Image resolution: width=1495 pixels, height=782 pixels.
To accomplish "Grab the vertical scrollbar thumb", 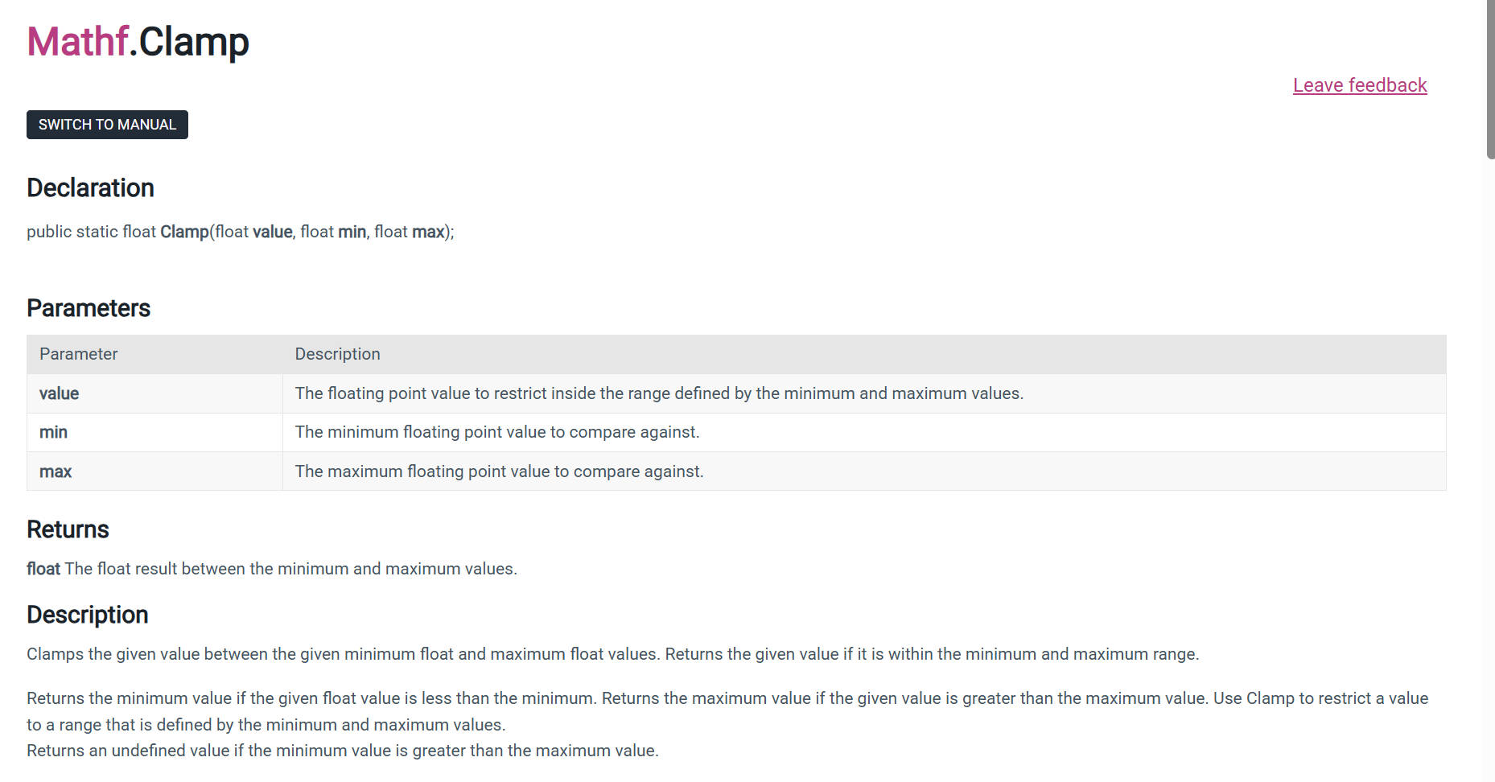I will 1489,80.
